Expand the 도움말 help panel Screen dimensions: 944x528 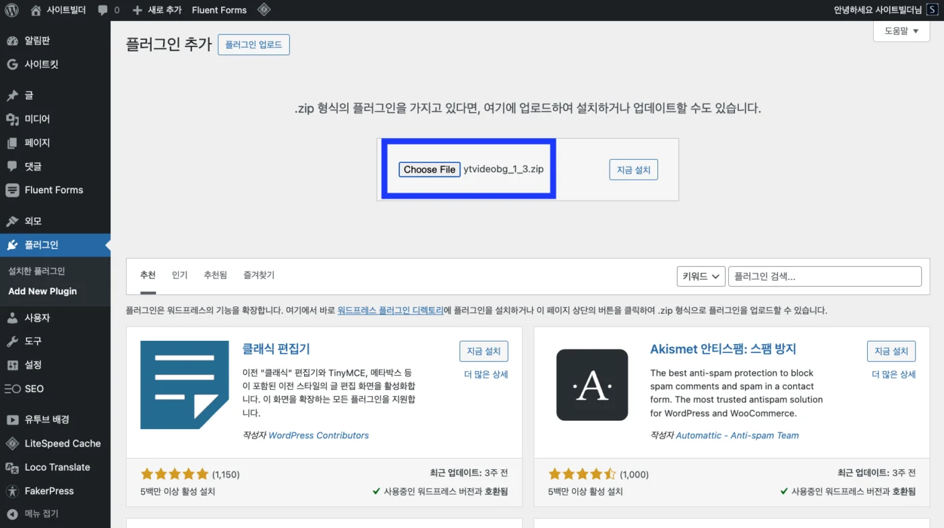click(902, 31)
